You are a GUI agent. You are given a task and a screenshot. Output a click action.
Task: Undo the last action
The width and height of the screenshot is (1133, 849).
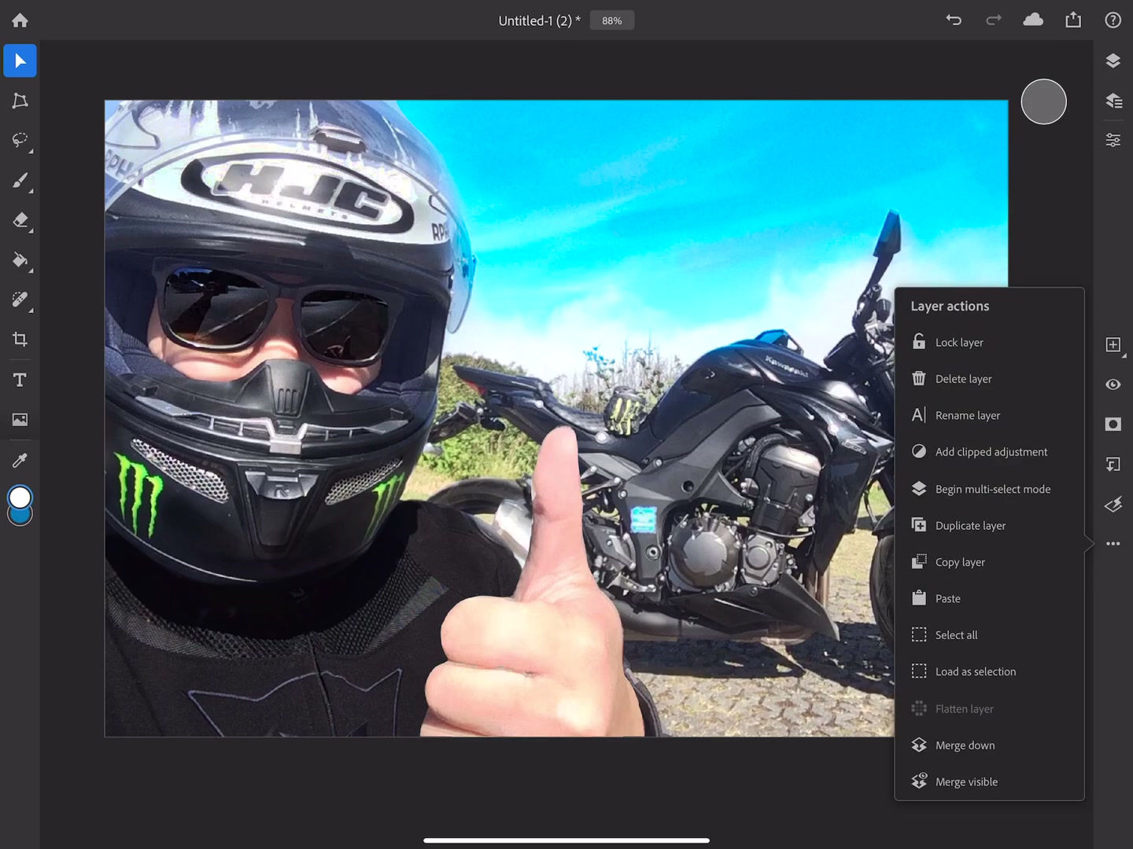click(x=954, y=20)
